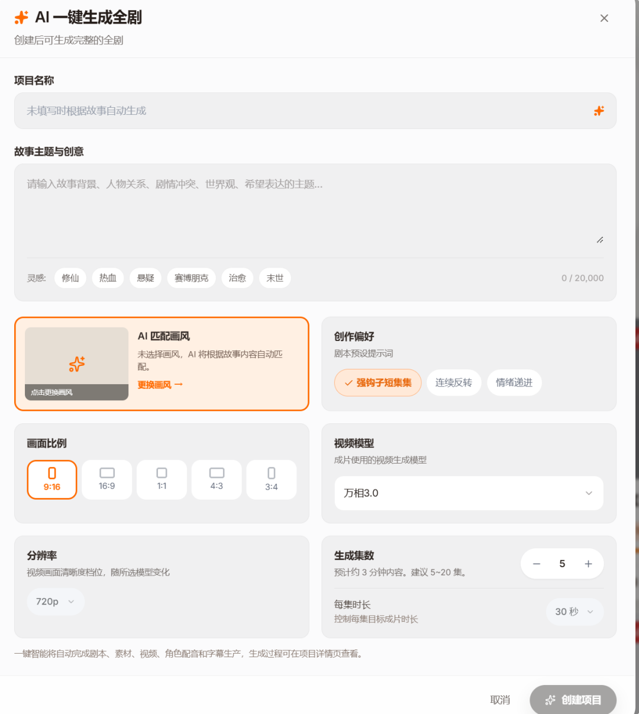Click the sparkle auto-generate icon in 项目名称 field

pyautogui.click(x=599, y=111)
